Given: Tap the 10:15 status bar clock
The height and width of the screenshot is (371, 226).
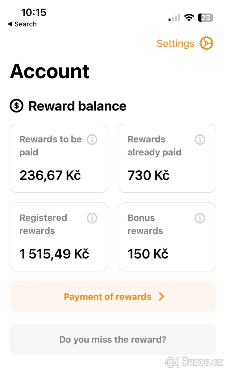Looking at the screenshot, I should click(34, 12).
